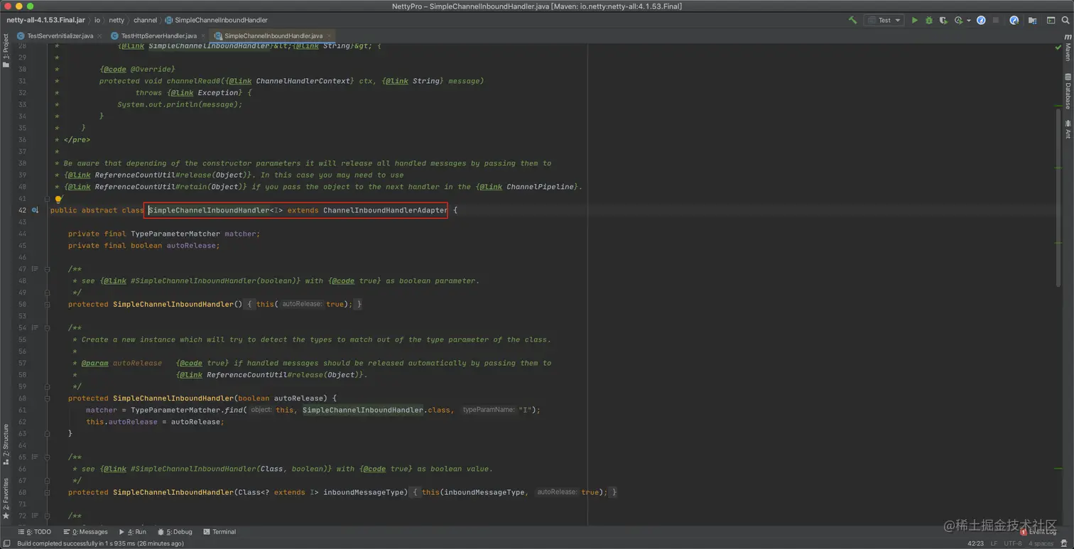Screen dimensions: 1074x549
Task: Open the Database tool window
Action: [x=1068, y=91]
